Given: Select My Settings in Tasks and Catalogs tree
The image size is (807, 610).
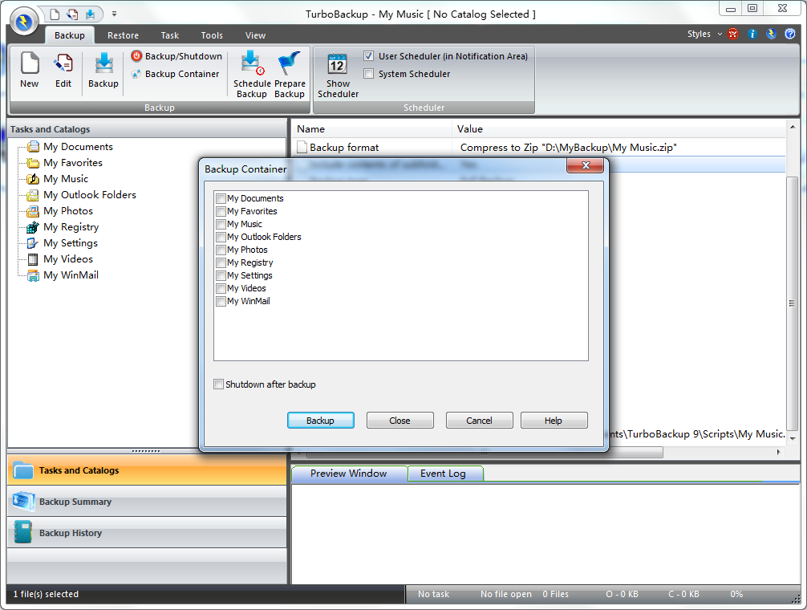Looking at the screenshot, I should pyautogui.click(x=71, y=243).
